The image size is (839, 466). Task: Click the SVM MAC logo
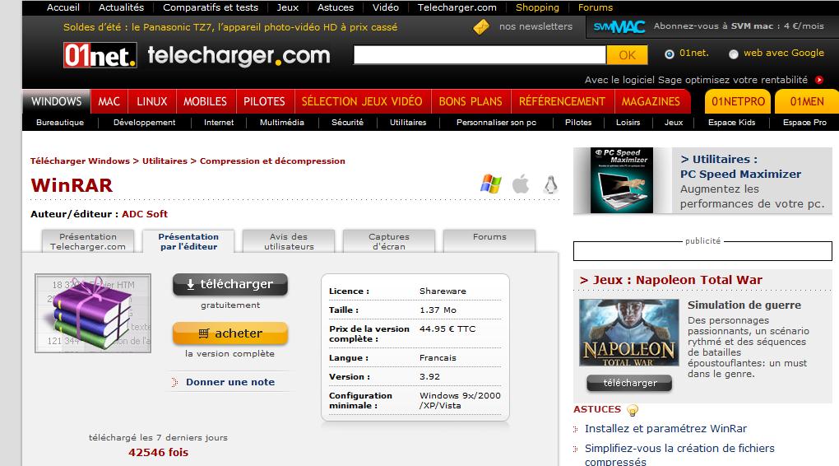click(x=619, y=26)
